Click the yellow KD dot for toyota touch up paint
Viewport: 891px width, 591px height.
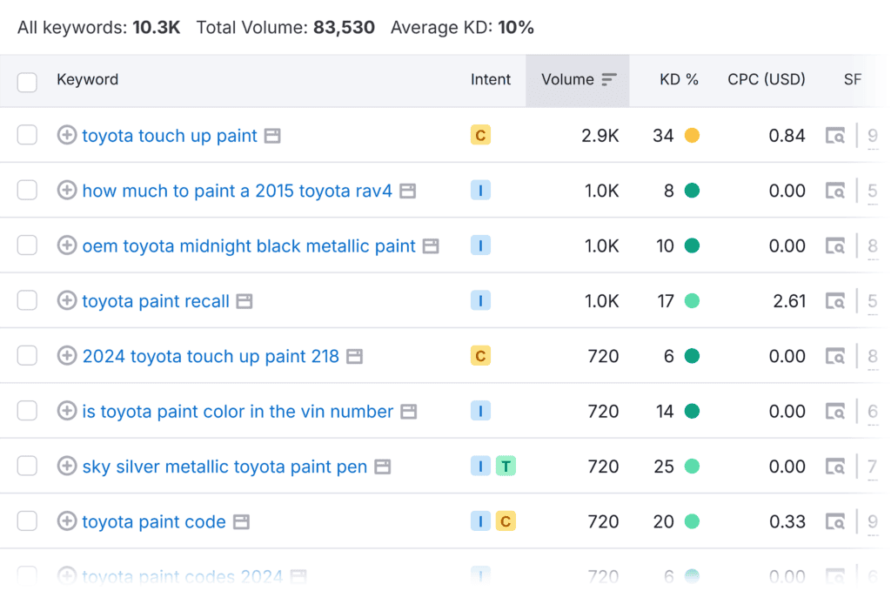[x=692, y=136]
